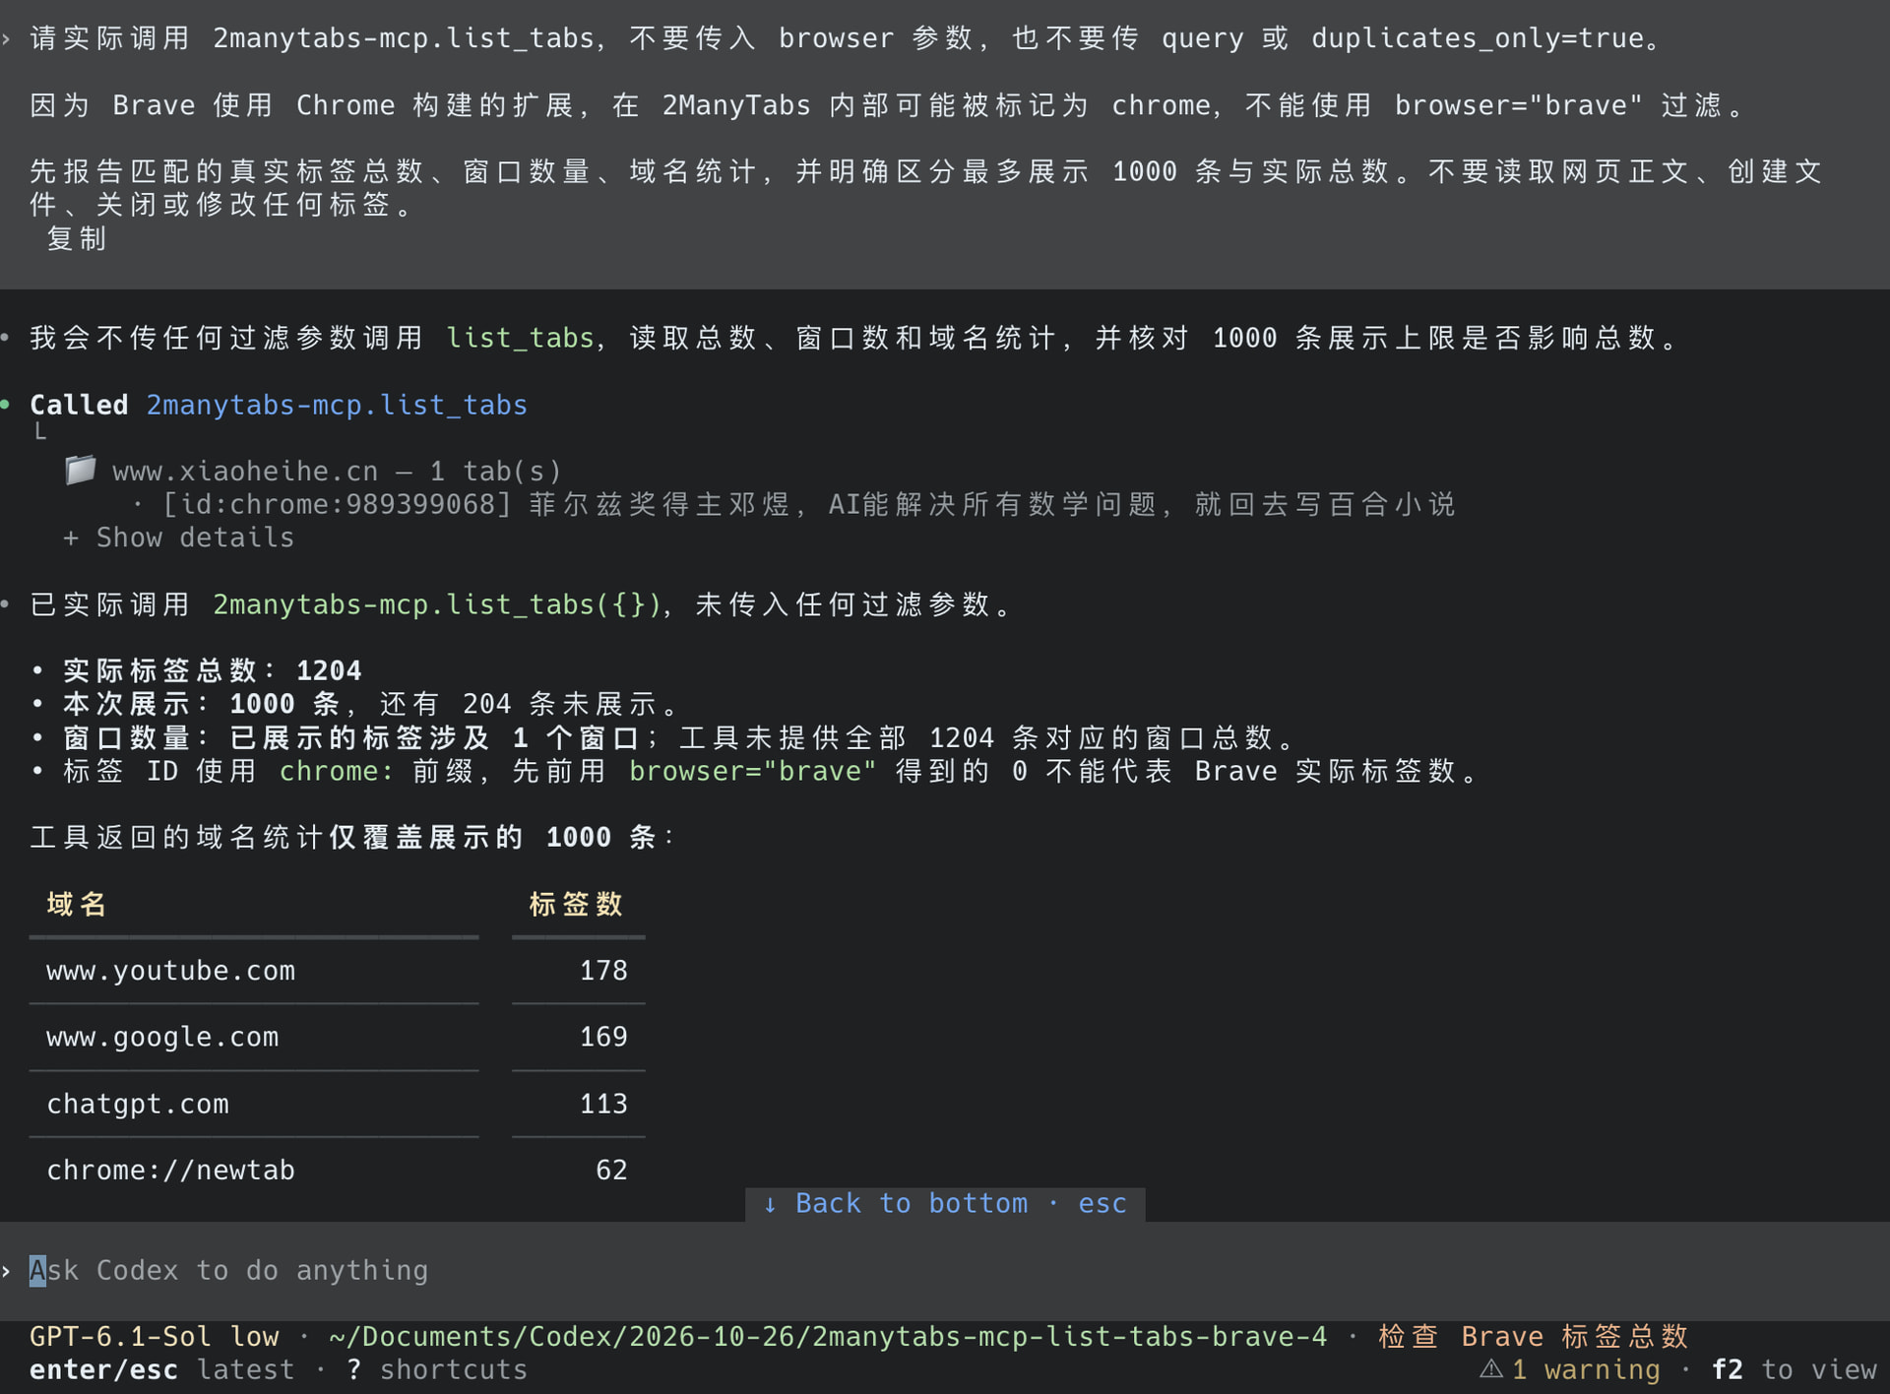Click the working directory path in status bar
Screen dimensions: 1890x1394
pos(828,1336)
